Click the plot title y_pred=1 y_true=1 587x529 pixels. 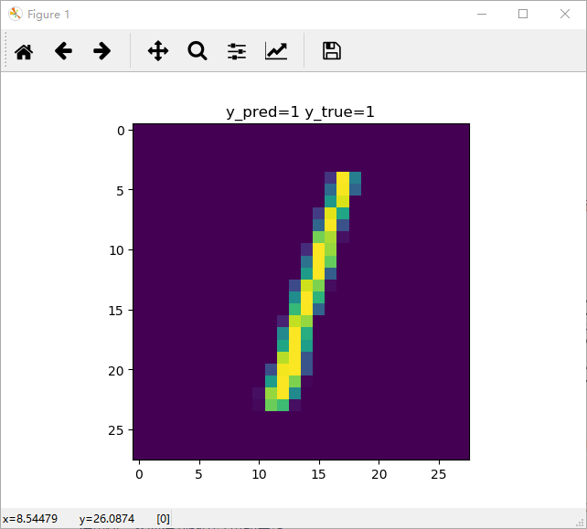point(301,112)
